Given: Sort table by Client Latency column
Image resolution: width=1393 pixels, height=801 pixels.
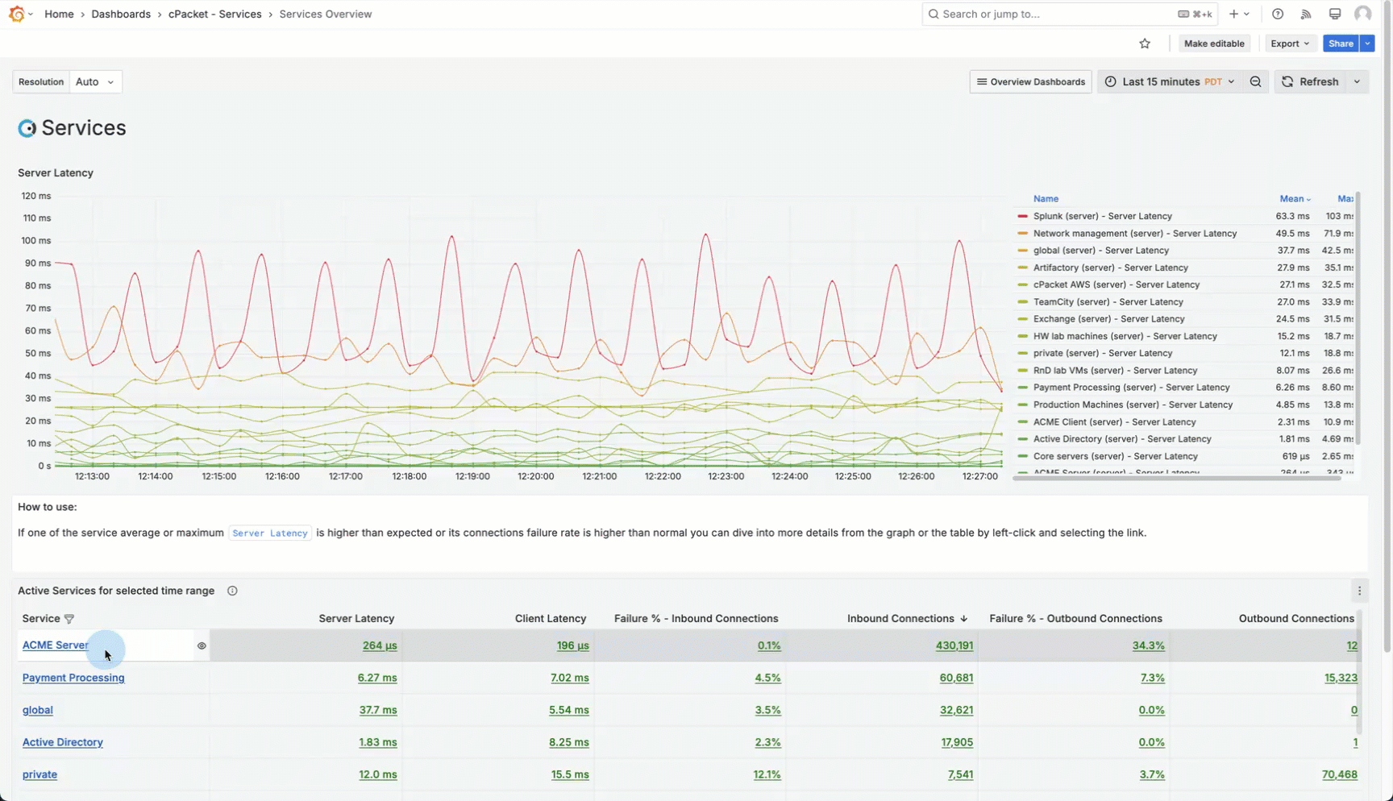Looking at the screenshot, I should pos(551,619).
